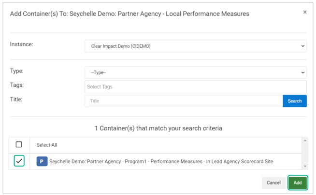Image resolution: width=316 pixels, height=195 pixels.
Task: Click the Type field label
Action: click(17, 71)
